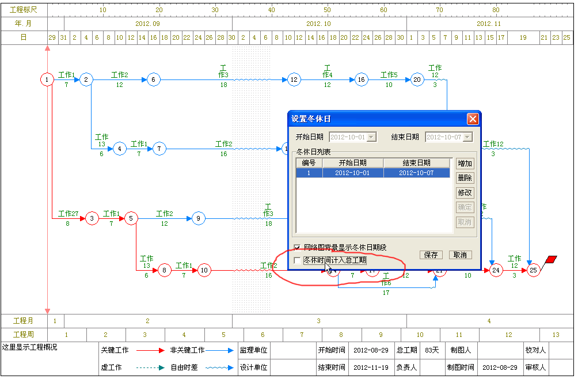Screen dimensions: 578x379
Task: Select blue node 9
Action: 198,219
